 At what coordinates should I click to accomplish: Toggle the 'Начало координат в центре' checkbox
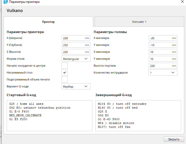click(x=65, y=66)
